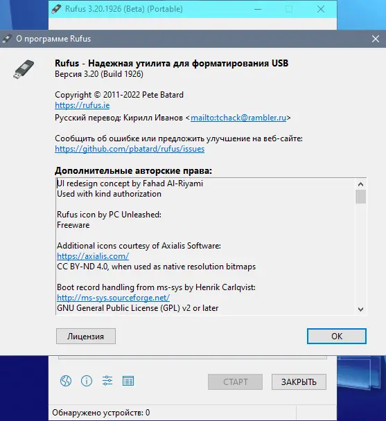The height and width of the screenshot is (421, 386).
Task: Click the ЗАКРЫТЬ button in Rufus window
Action: pos(299,382)
